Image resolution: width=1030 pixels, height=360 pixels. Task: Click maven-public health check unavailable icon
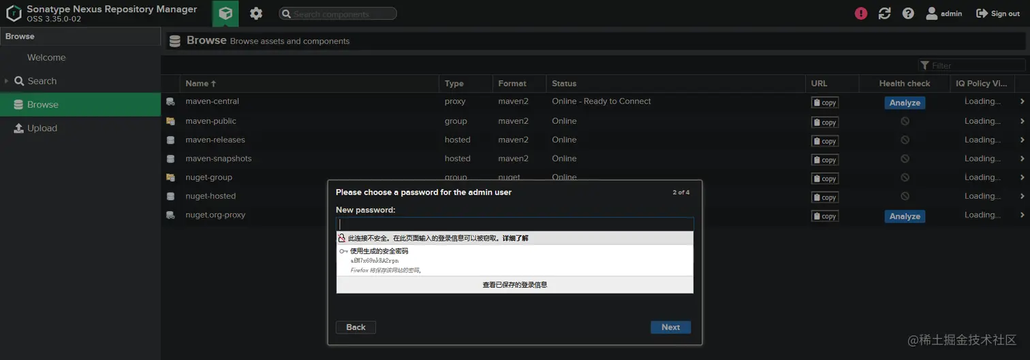[905, 121]
